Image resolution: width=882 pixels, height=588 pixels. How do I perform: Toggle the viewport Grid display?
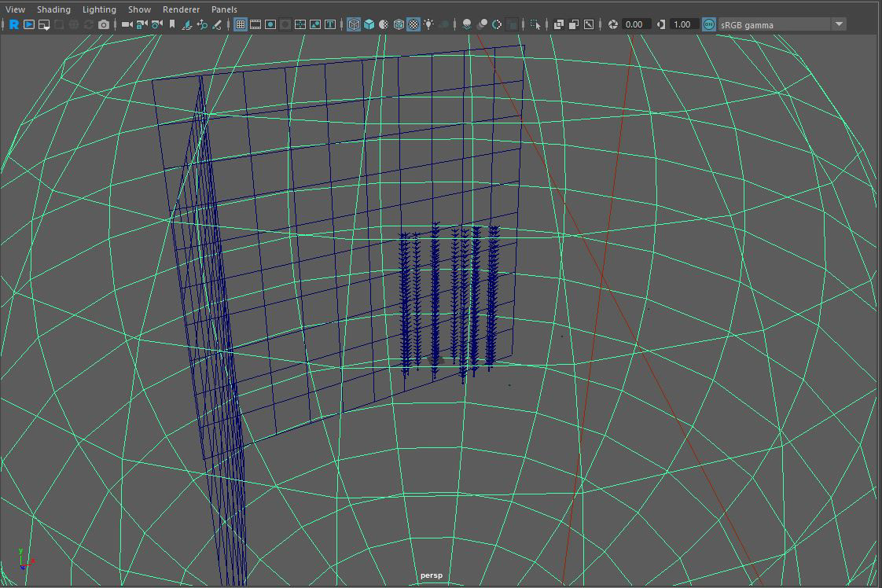pyautogui.click(x=241, y=24)
